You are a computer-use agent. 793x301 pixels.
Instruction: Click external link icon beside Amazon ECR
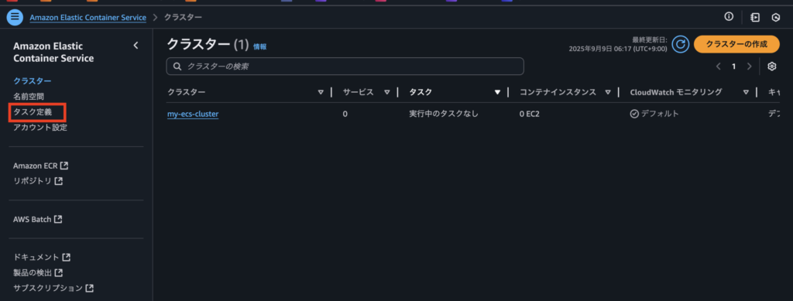click(64, 165)
